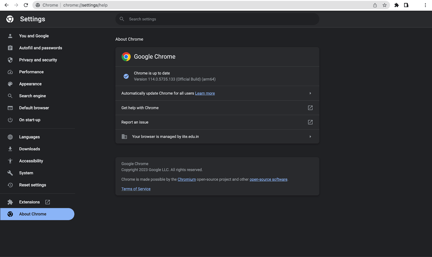Open Privacy and security settings
Image resolution: width=432 pixels, height=257 pixels.
tap(38, 60)
